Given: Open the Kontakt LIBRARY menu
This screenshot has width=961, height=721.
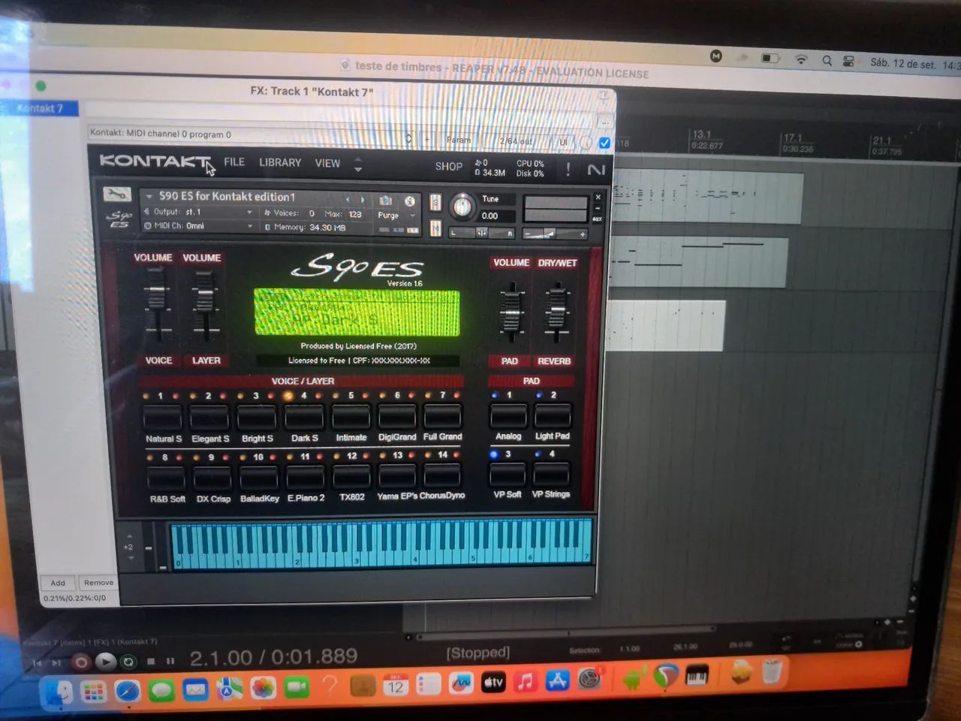Looking at the screenshot, I should tap(280, 162).
